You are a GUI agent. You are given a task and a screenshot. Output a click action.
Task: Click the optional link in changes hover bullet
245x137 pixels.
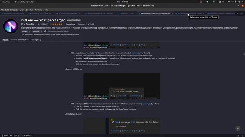pyautogui.click(x=145, y=104)
